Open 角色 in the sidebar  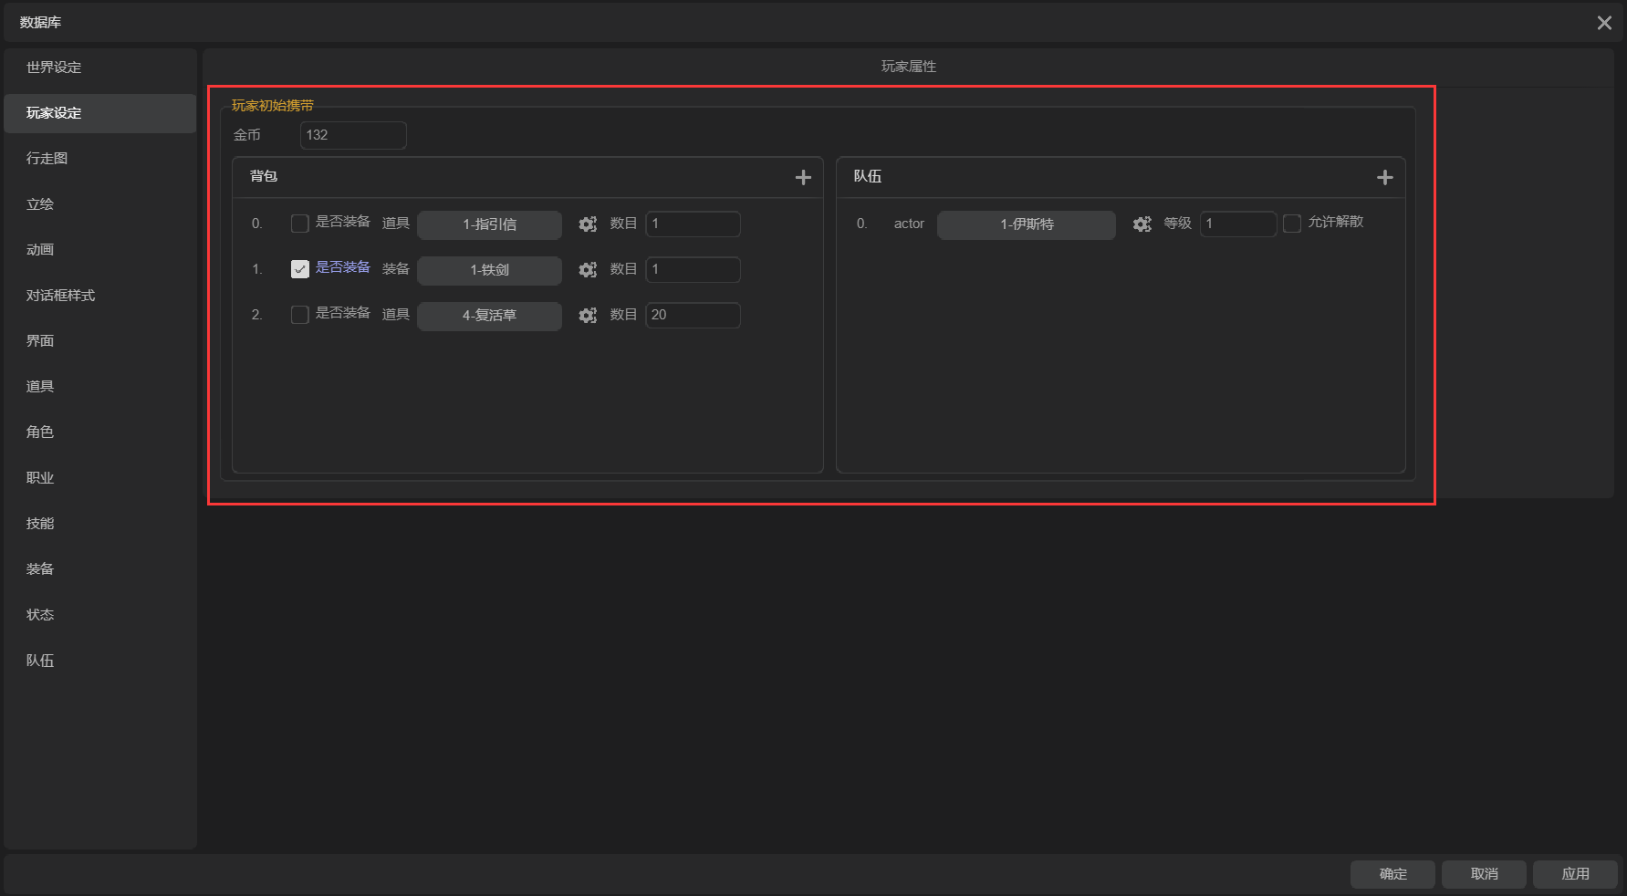pos(99,432)
